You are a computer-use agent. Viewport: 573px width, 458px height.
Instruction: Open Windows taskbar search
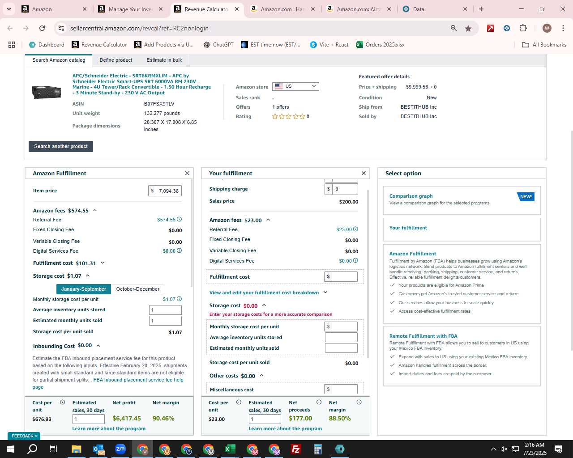tap(32, 449)
